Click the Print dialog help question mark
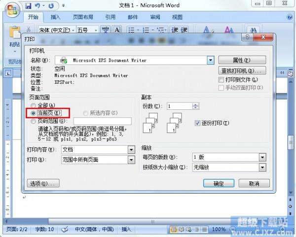 coord(248,37)
